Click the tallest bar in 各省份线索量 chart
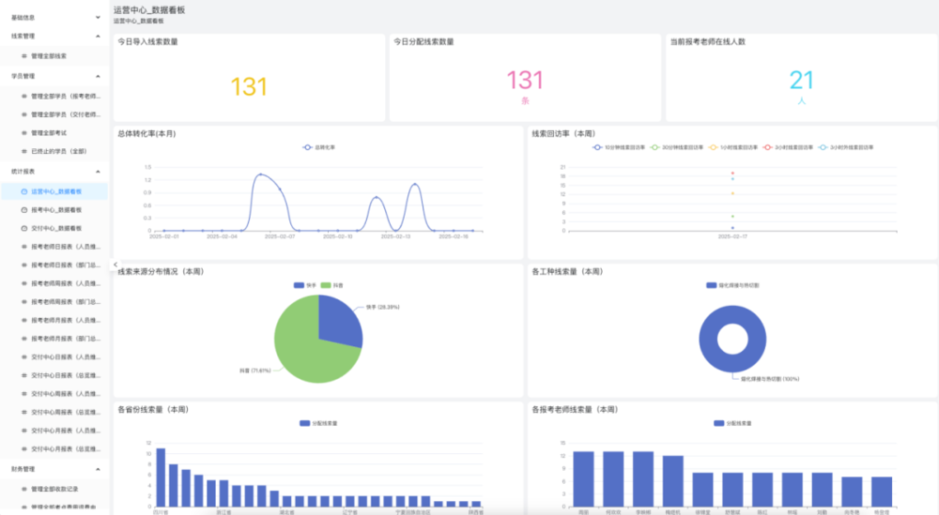The height and width of the screenshot is (515, 939). [x=161, y=477]
